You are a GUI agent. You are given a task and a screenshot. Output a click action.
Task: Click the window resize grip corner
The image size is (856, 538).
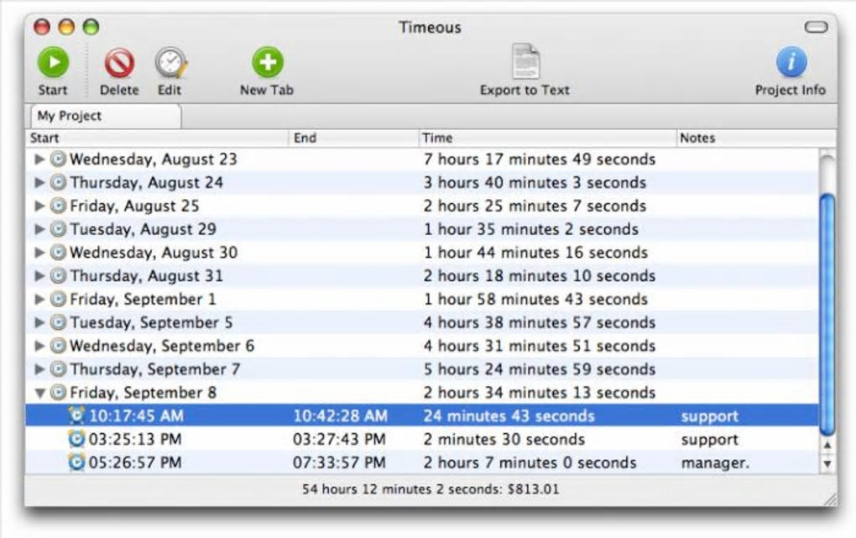coord(830,499)
